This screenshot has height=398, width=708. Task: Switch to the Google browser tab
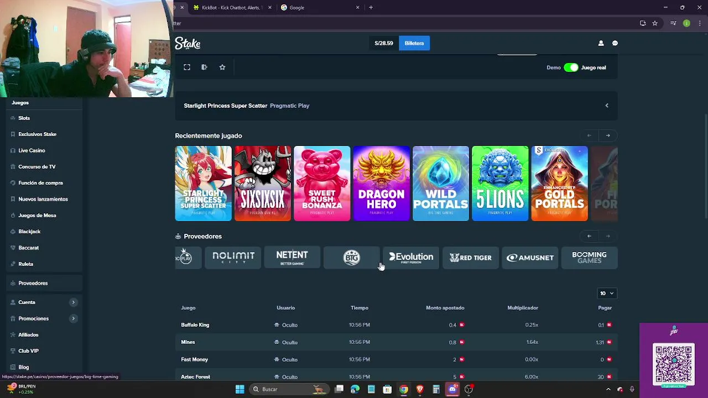click(320, 8)
